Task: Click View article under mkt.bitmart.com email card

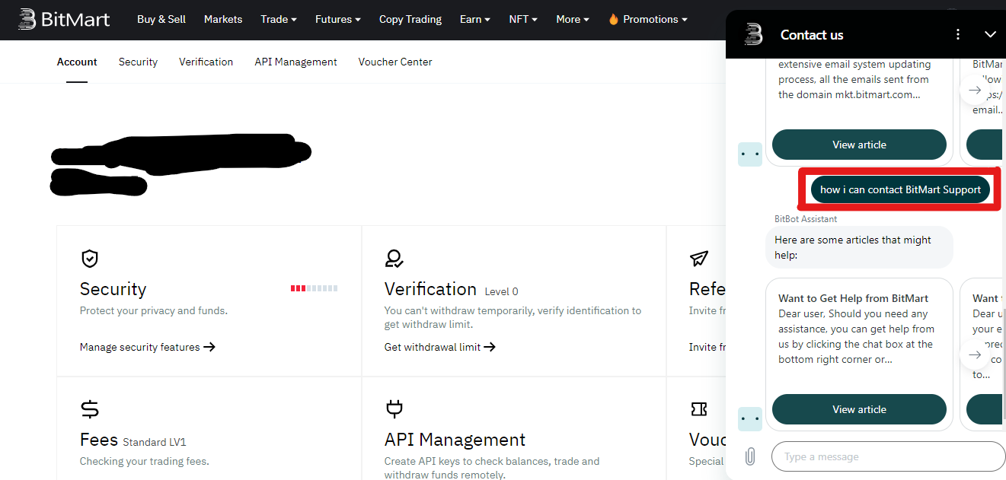Action: point(859,145)
